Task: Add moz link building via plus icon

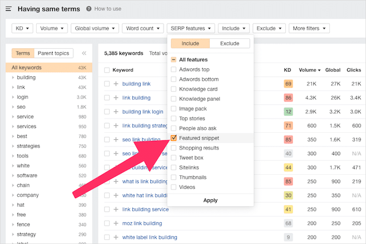Action: (x=116, y=223)
